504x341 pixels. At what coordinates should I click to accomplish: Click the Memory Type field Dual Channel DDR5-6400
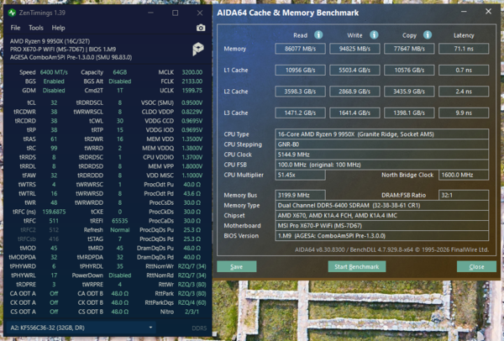382,206
